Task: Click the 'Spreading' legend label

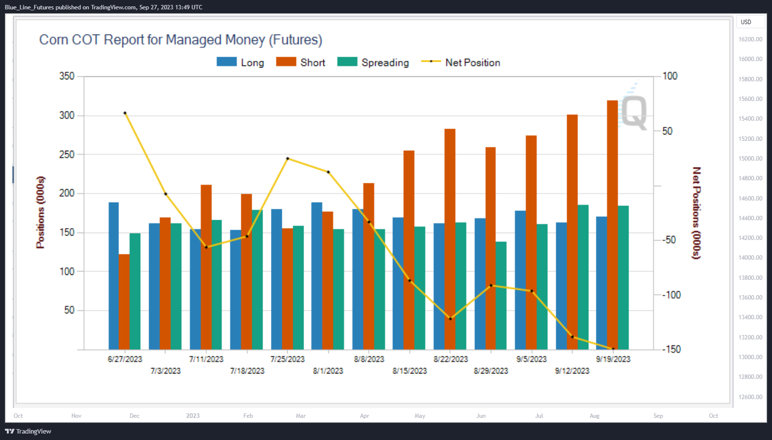Action: tap(385, 63)
